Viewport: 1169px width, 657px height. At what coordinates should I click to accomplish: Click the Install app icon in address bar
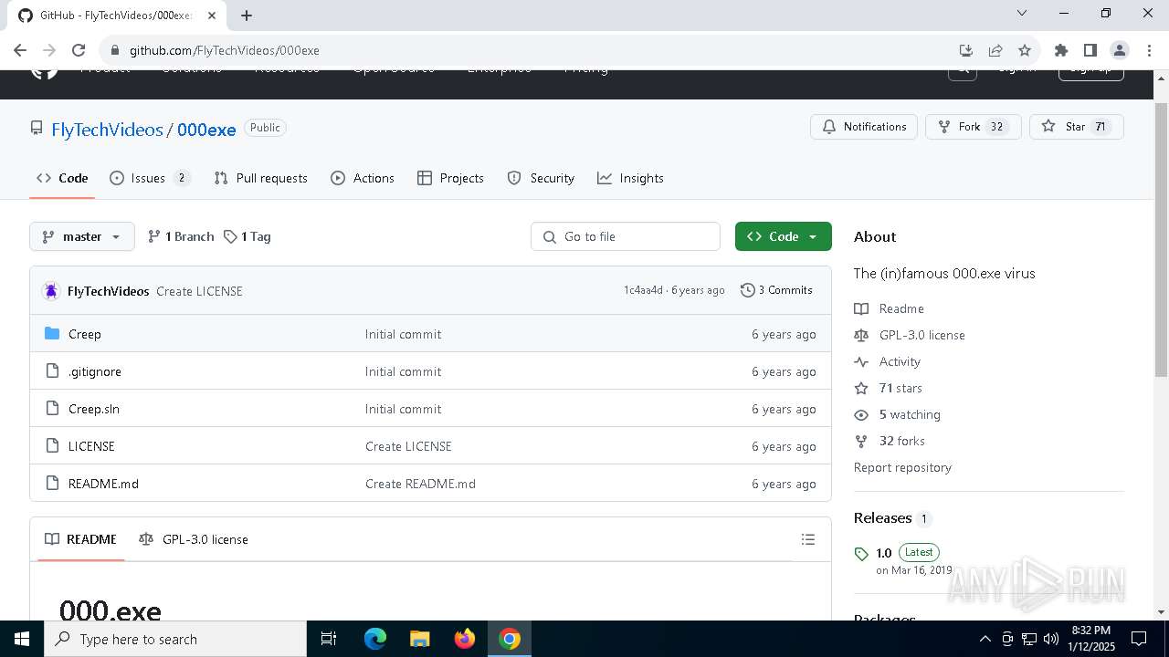coord(965,50)
